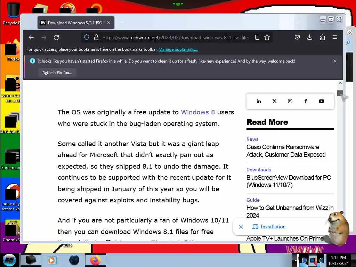
Task: Click the Windows Start orb
Action: [x=9, y=260]
